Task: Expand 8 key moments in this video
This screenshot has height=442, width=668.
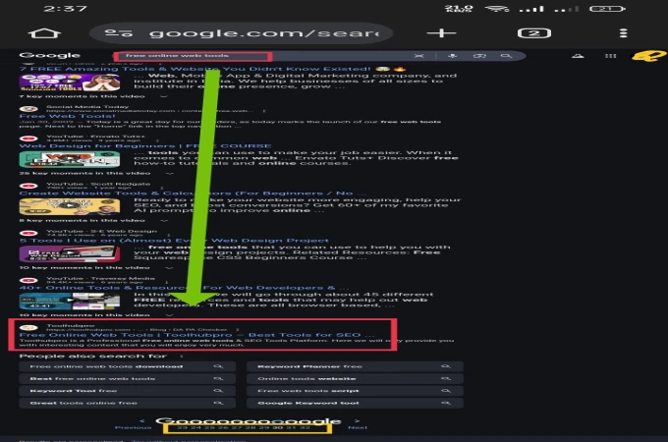Action: pos(164,220)
